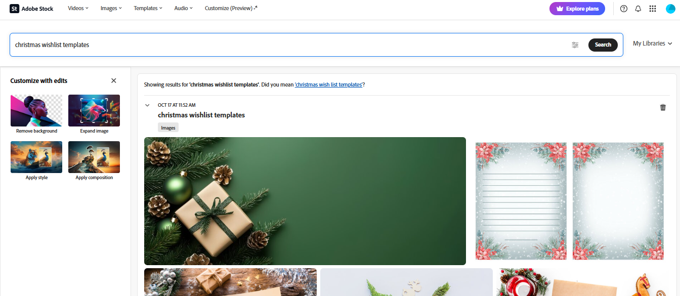The width and height of the screenshot is (680, 296).
Task: Click the 'OCT 17 AT 11:52 AM' timestamp
Action: pyautogui.click(x=177, y=105)
